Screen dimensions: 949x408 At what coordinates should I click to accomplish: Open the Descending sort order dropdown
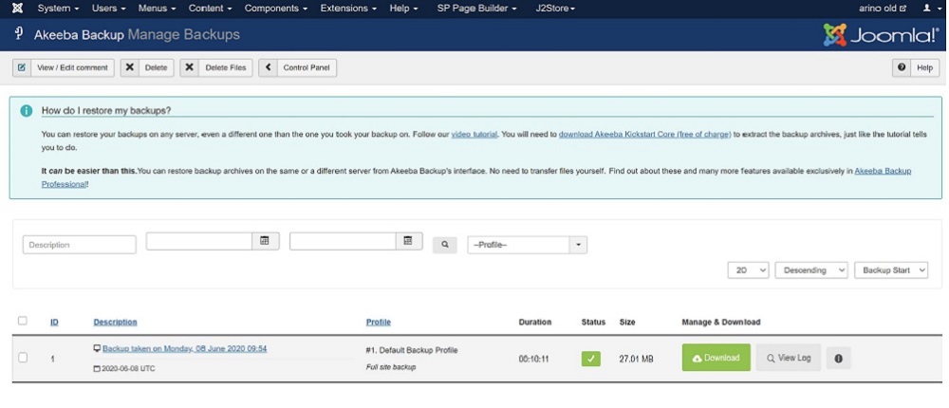tap(811, 270)
